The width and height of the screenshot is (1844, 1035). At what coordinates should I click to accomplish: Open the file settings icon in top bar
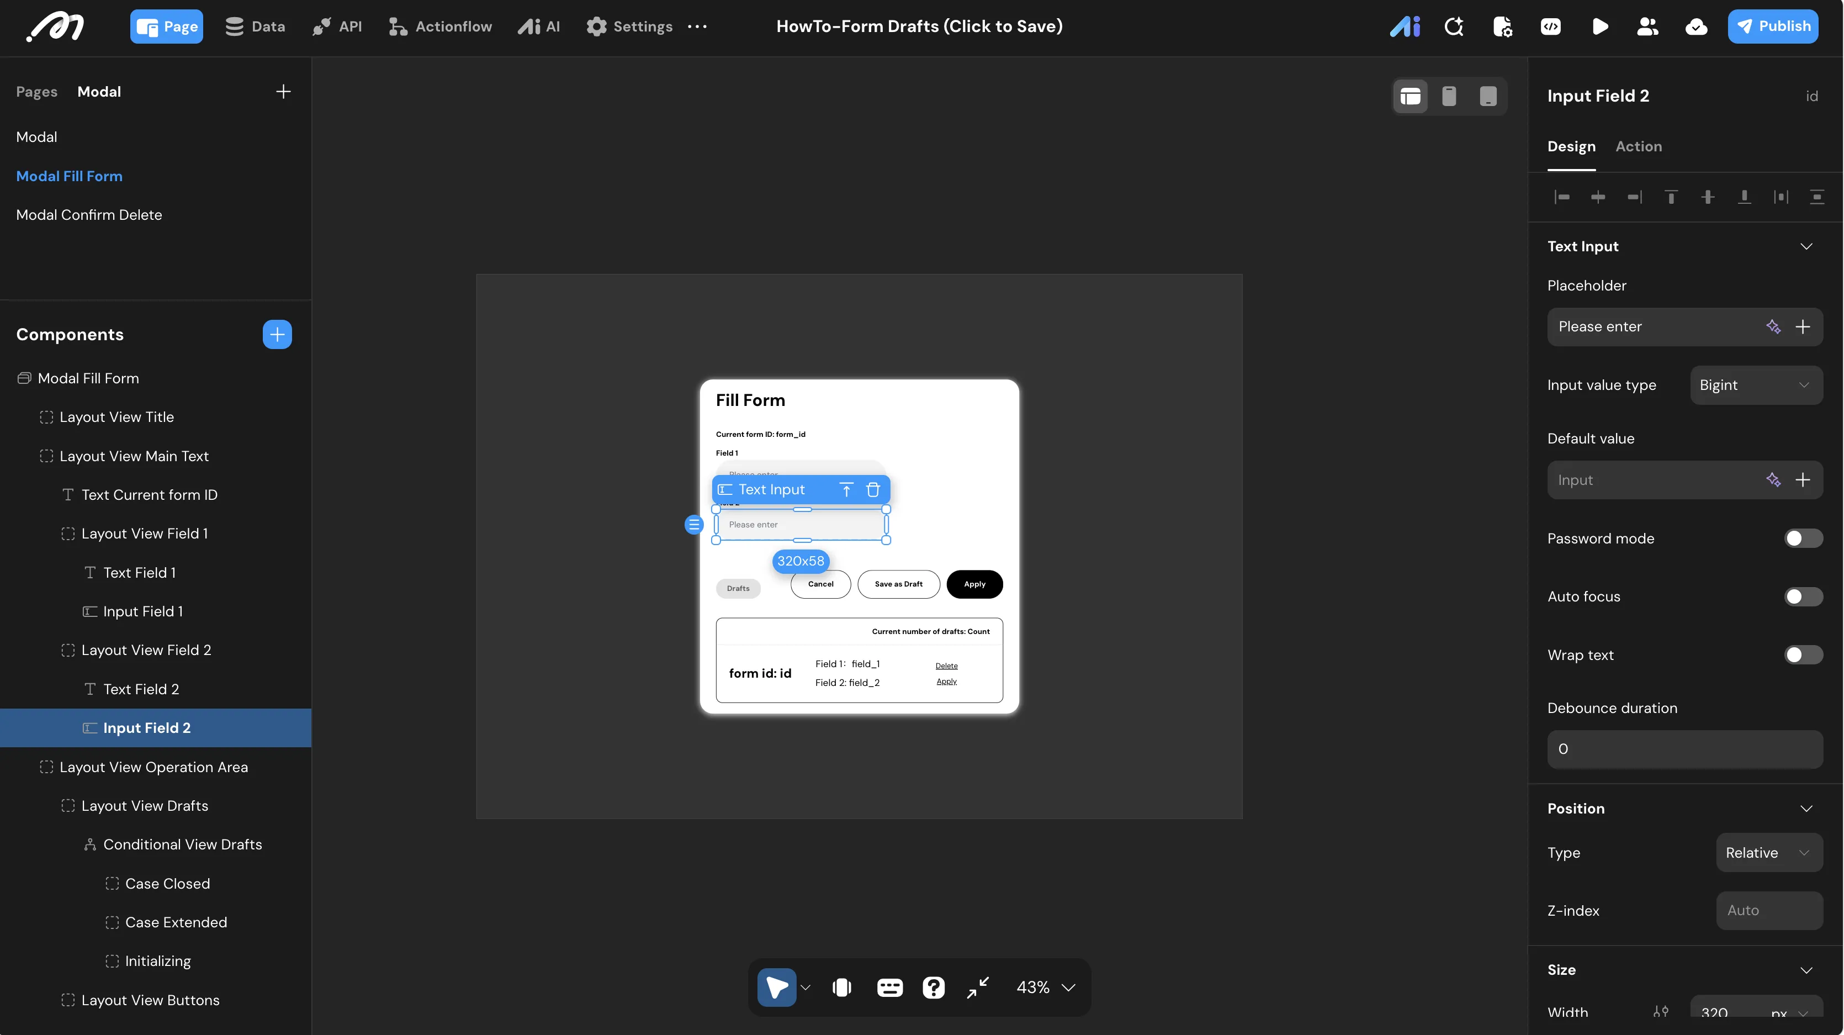click(x=1503, y=27)
